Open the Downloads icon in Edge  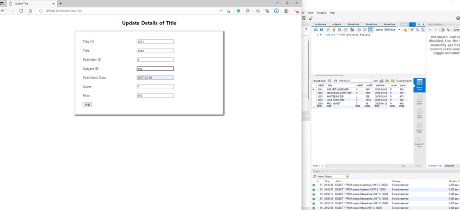coord(277,11)
